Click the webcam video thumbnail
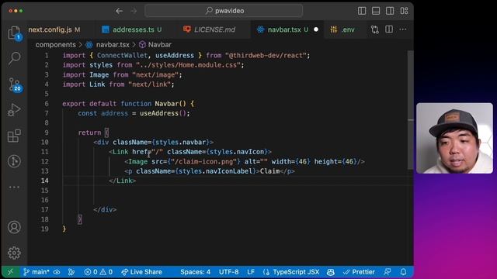 click(454, 138)
